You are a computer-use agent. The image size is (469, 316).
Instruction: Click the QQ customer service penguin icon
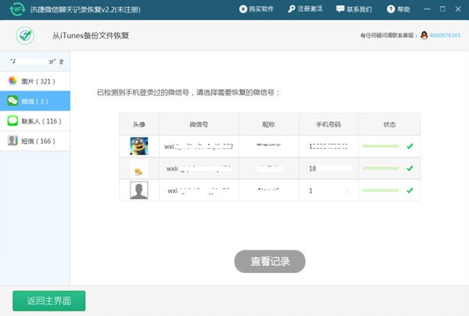(x=424, y=36)
